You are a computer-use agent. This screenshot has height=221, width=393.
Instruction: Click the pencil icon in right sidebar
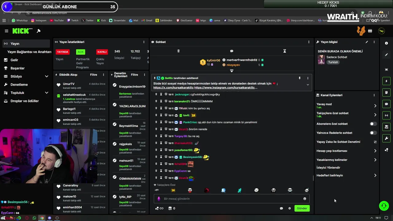[386, 55]
